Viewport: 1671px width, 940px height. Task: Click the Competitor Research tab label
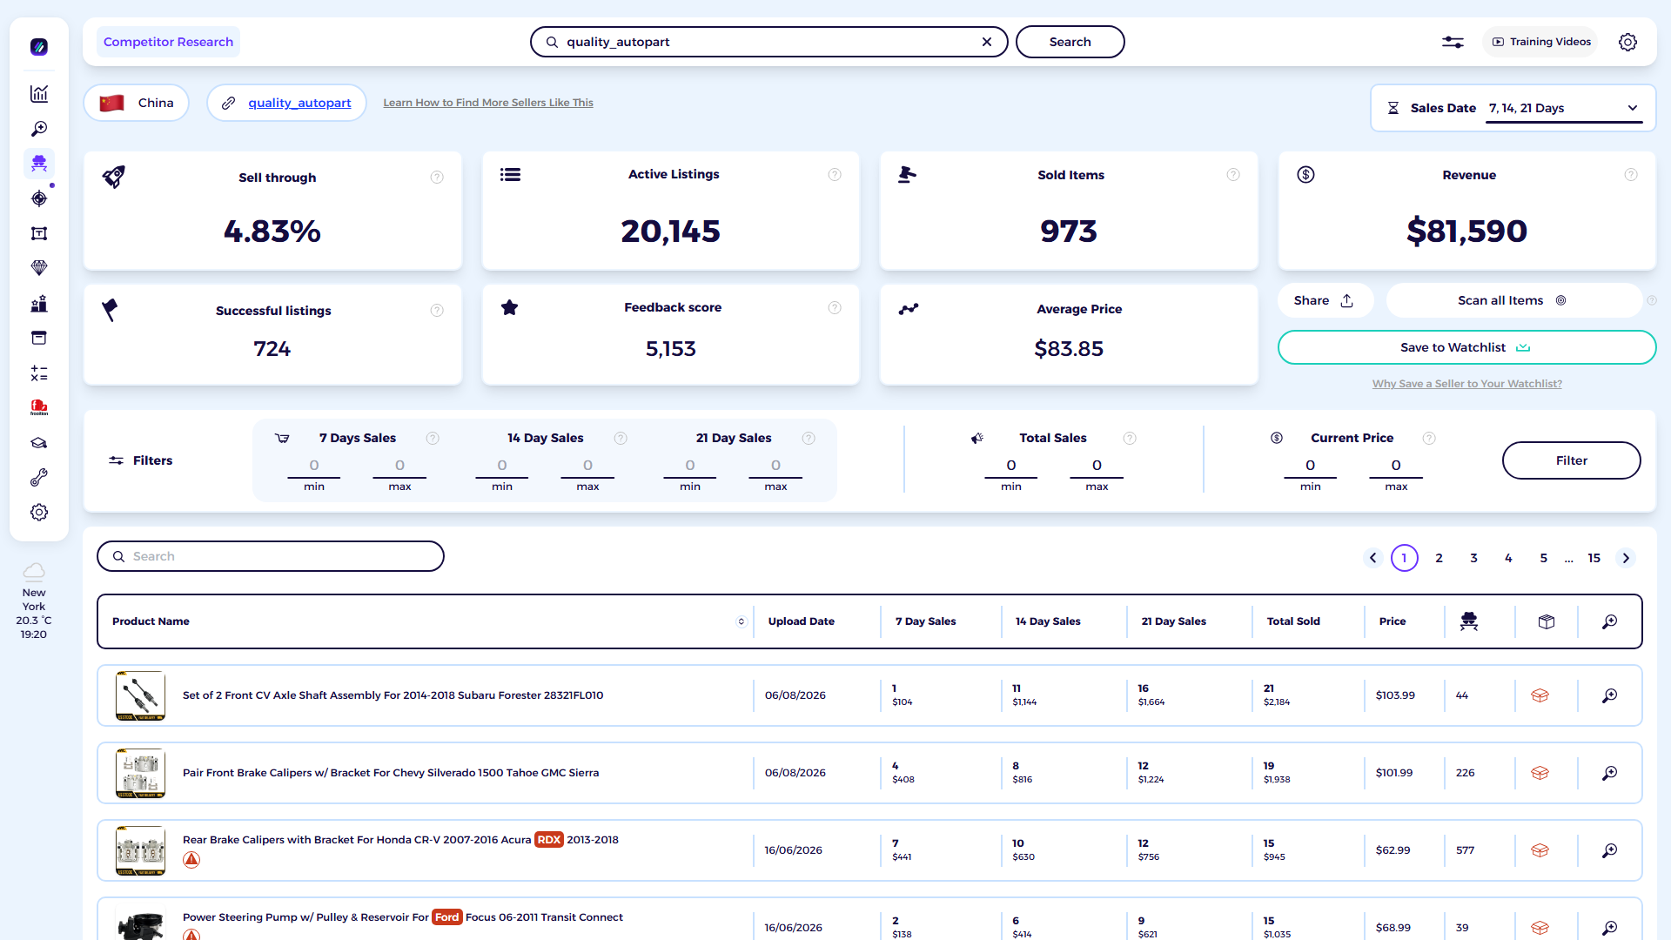tap(168, 42)
